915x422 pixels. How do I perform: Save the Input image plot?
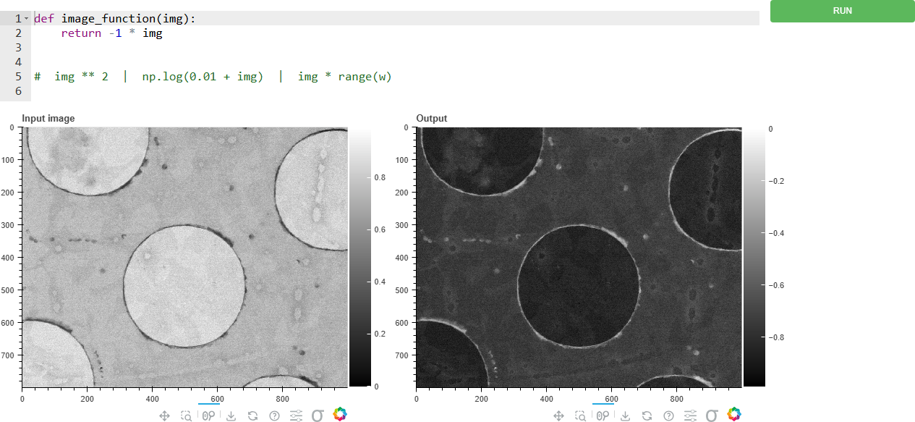(231, 415)
